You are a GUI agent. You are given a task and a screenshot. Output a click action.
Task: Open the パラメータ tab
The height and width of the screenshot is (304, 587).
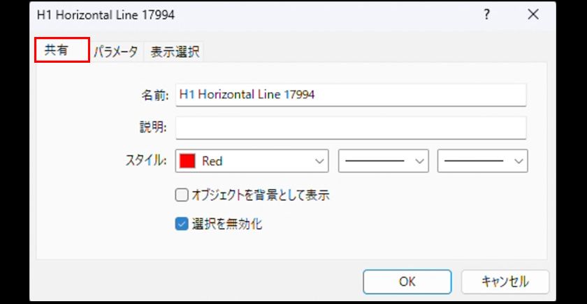tap(115, 52)
